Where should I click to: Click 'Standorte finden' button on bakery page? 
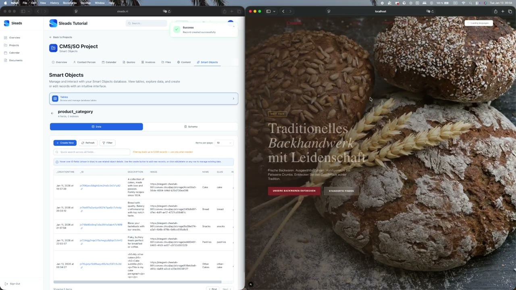(341, 191)
